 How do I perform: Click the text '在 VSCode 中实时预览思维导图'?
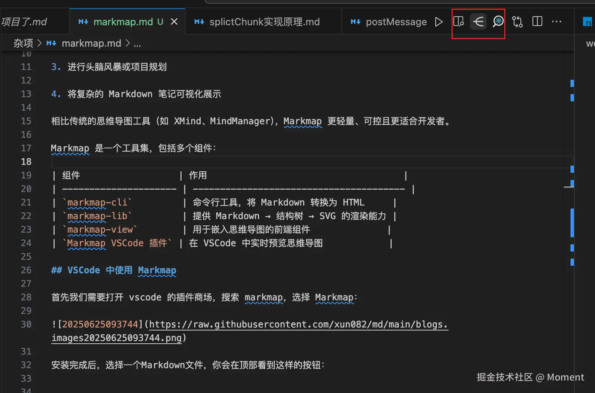point(256,243)
